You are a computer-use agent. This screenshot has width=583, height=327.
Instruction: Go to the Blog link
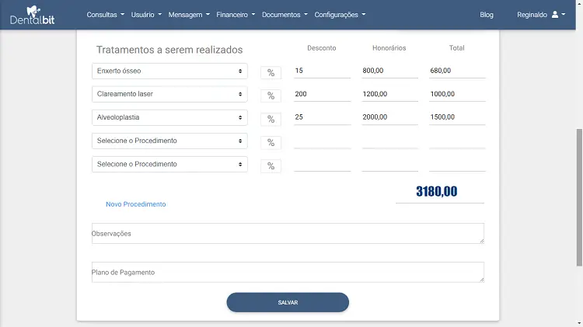click(487, 15)
